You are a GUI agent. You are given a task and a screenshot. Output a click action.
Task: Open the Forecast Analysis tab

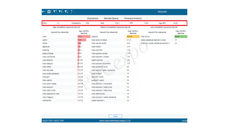coord(133,18)
